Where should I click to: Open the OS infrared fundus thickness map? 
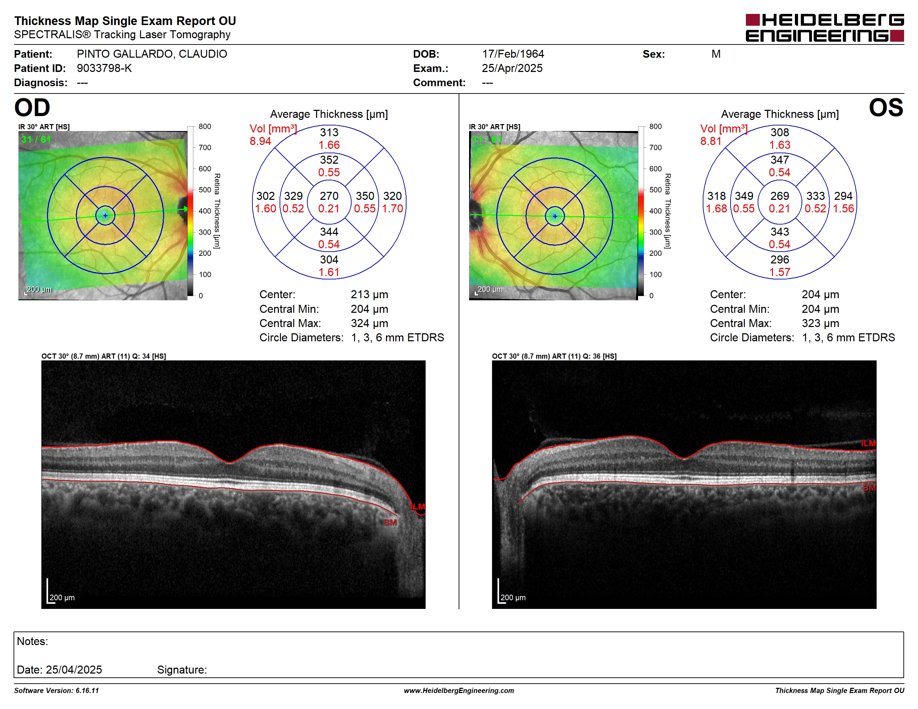554,215
